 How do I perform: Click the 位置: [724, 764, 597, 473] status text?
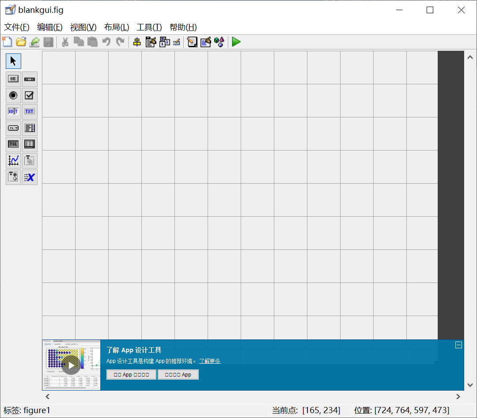401,410
